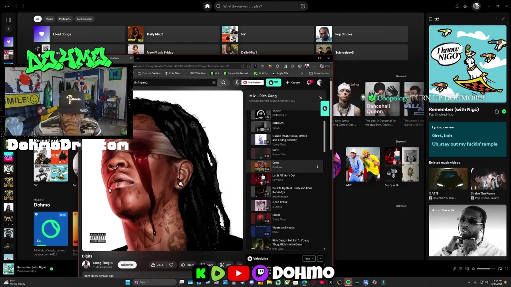
Task: Adjust Spotify volume slider
Action: (x=486, y=269)
